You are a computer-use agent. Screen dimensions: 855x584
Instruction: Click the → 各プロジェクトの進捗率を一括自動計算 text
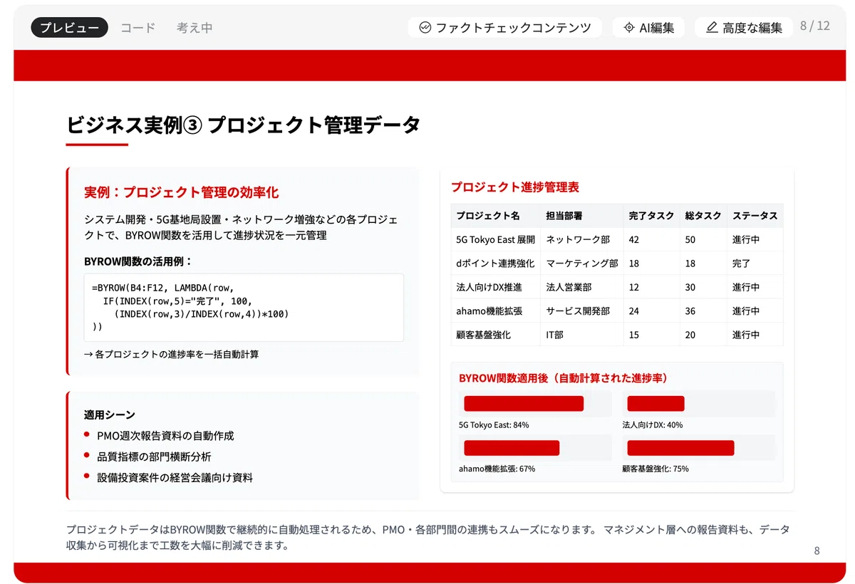[x=171, y=354]
